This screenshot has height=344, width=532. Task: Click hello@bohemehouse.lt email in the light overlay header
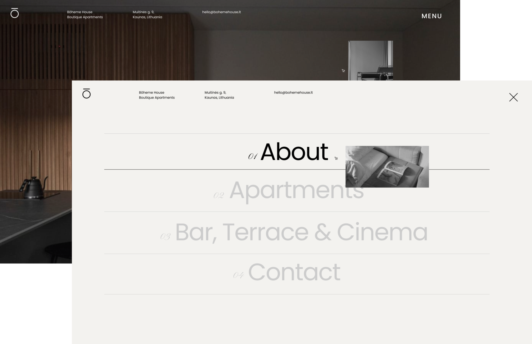(x=293, y=92)
